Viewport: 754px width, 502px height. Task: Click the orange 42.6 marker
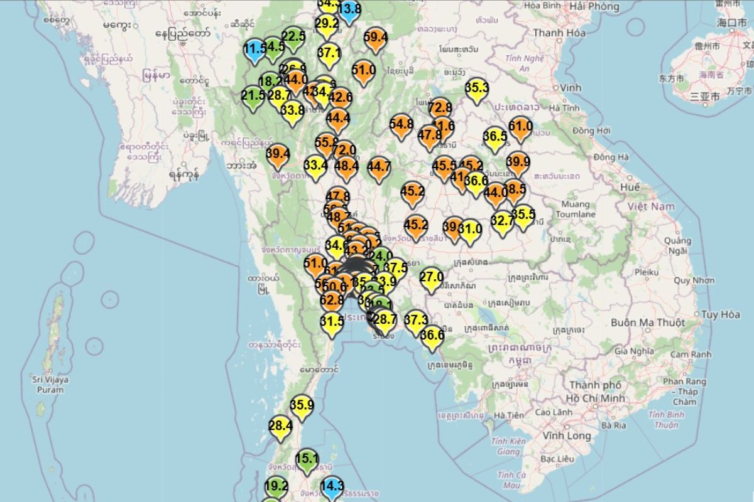[x=340, y=100]
